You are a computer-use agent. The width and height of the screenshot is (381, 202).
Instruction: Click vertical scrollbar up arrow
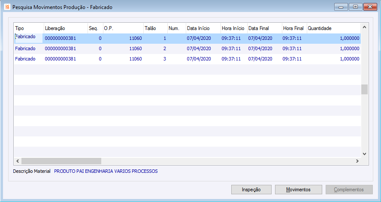[364, 27]
